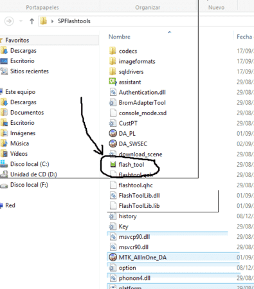The image size is (254, 289).
Task: Select the Key file icon
Action: click(113, 227)
